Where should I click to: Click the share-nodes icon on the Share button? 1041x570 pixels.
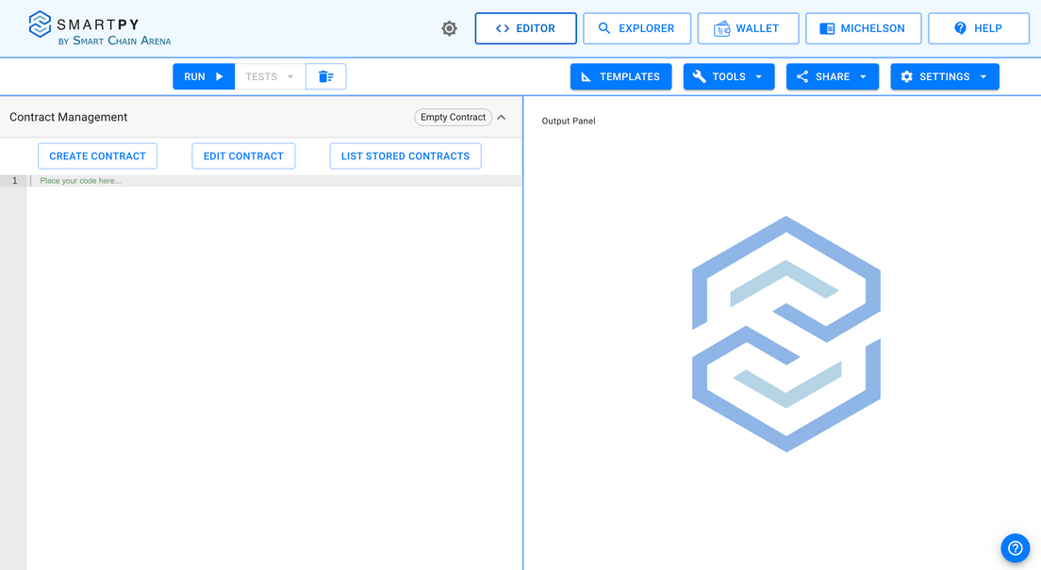(x=803, y=76)
